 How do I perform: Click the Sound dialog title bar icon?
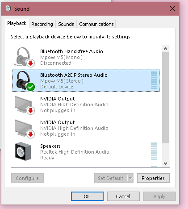pyautogui.click(x=8, y=8)
